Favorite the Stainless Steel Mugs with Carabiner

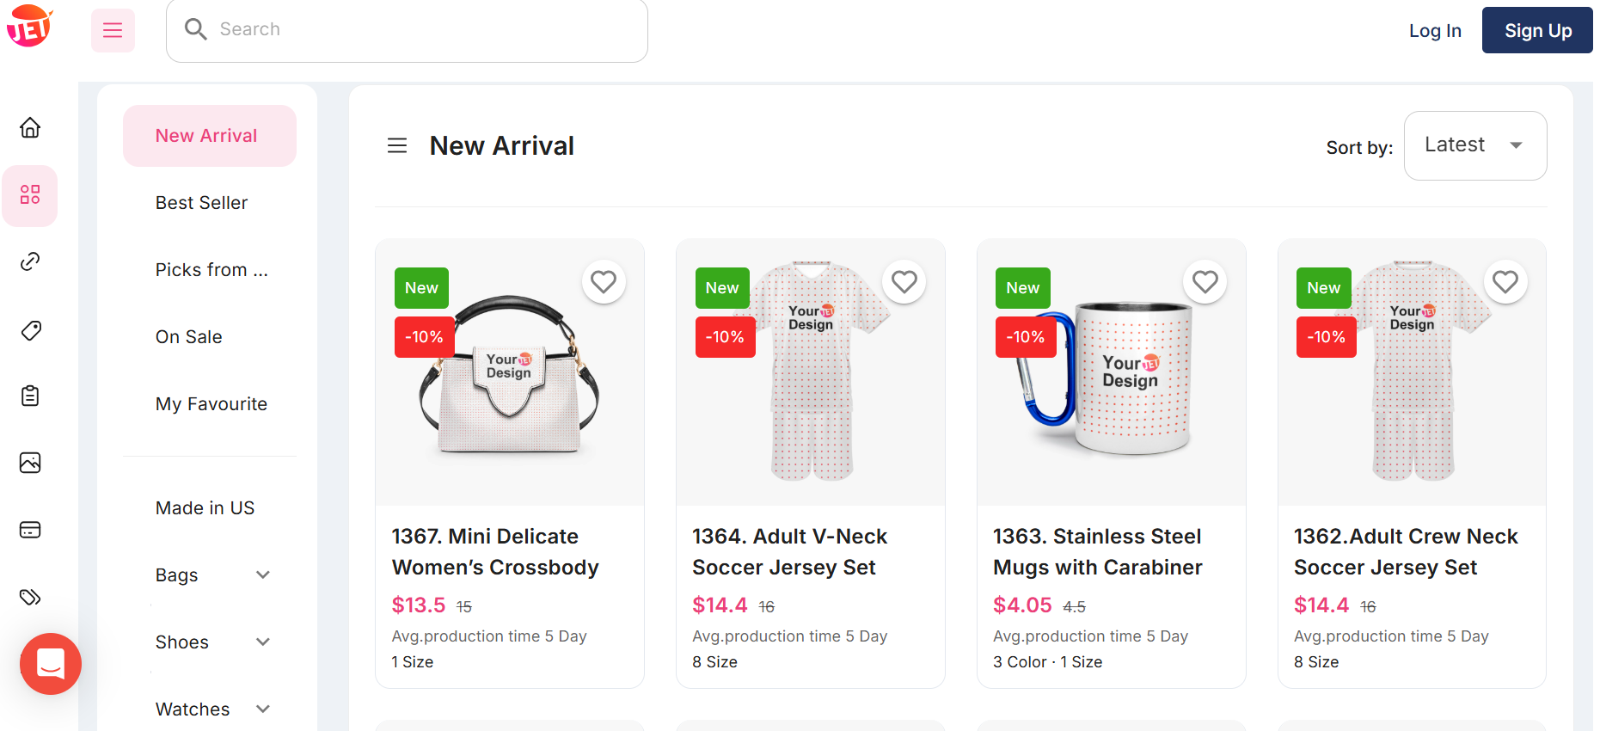coord(1205,281)
